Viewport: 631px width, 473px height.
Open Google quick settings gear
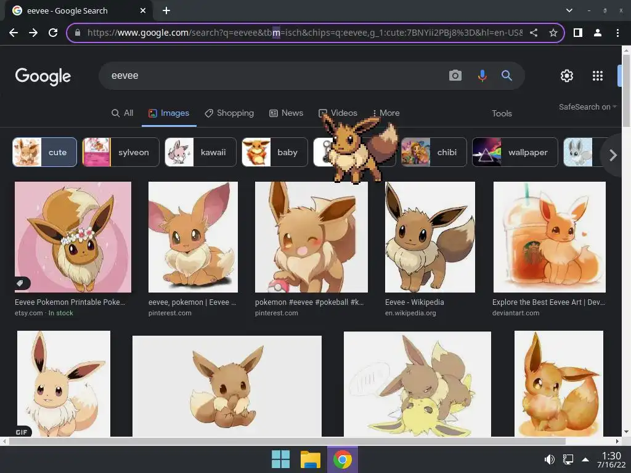click(567, 76)
